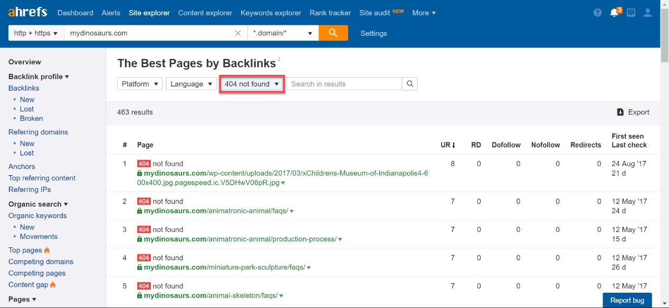This screenshot has height=308, width=669.
Task: Clear the domain input with X icon
Action: (x=238, y=33)
